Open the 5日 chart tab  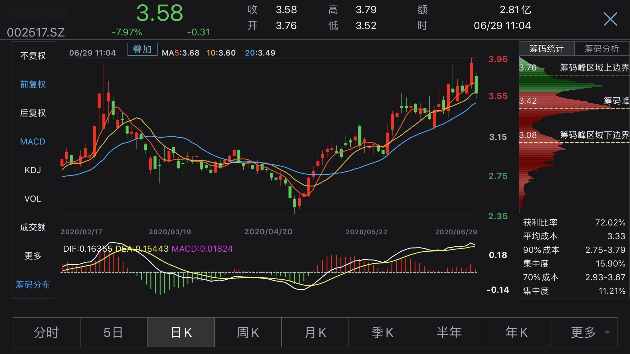point(114,332)
